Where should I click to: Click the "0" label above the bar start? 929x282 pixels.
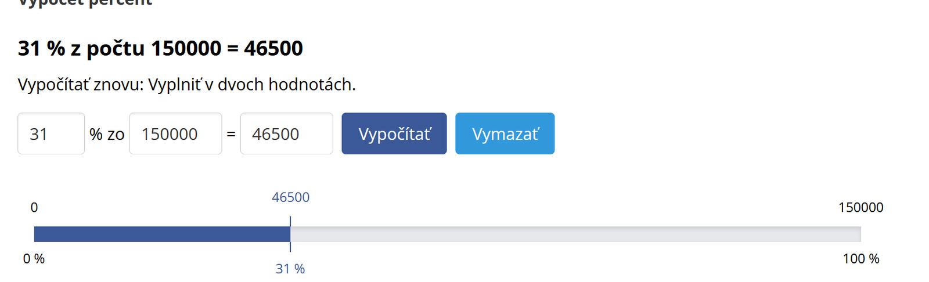[x=34, y=207]
